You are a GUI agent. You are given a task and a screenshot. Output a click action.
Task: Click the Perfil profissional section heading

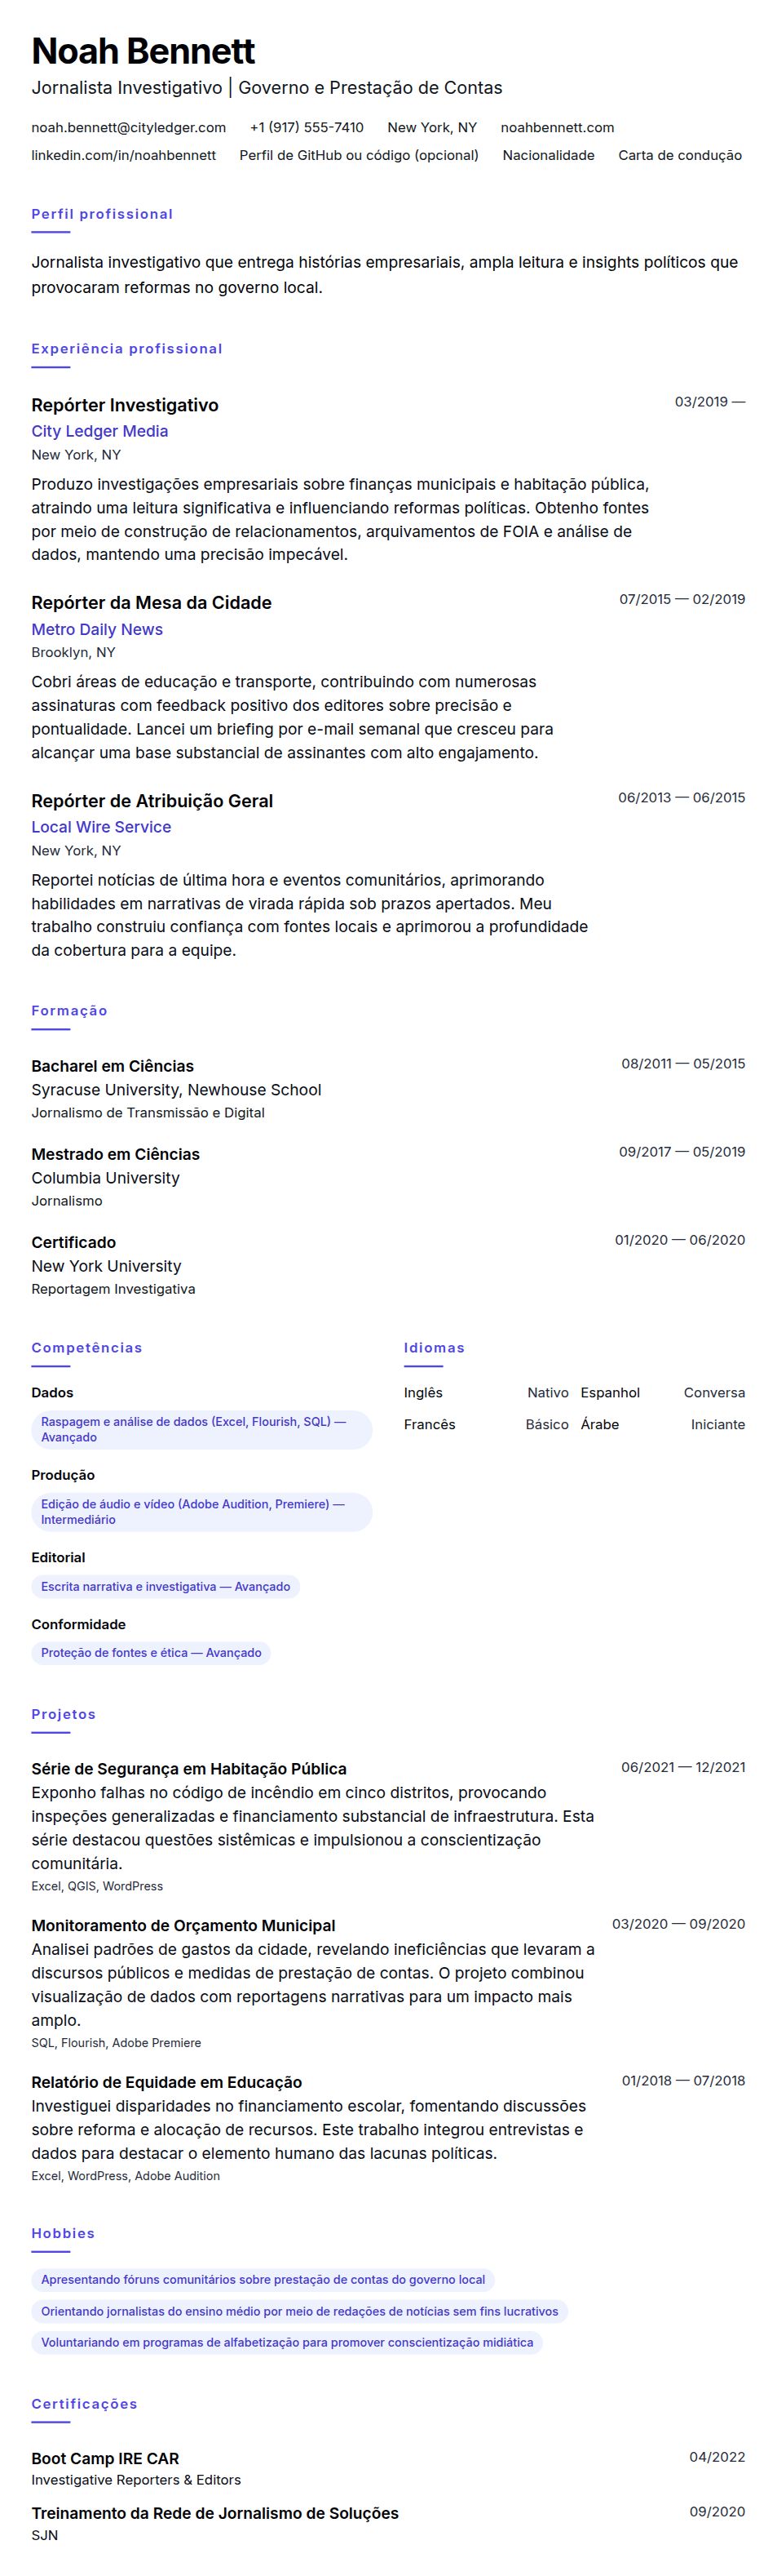tap(102, 214)
